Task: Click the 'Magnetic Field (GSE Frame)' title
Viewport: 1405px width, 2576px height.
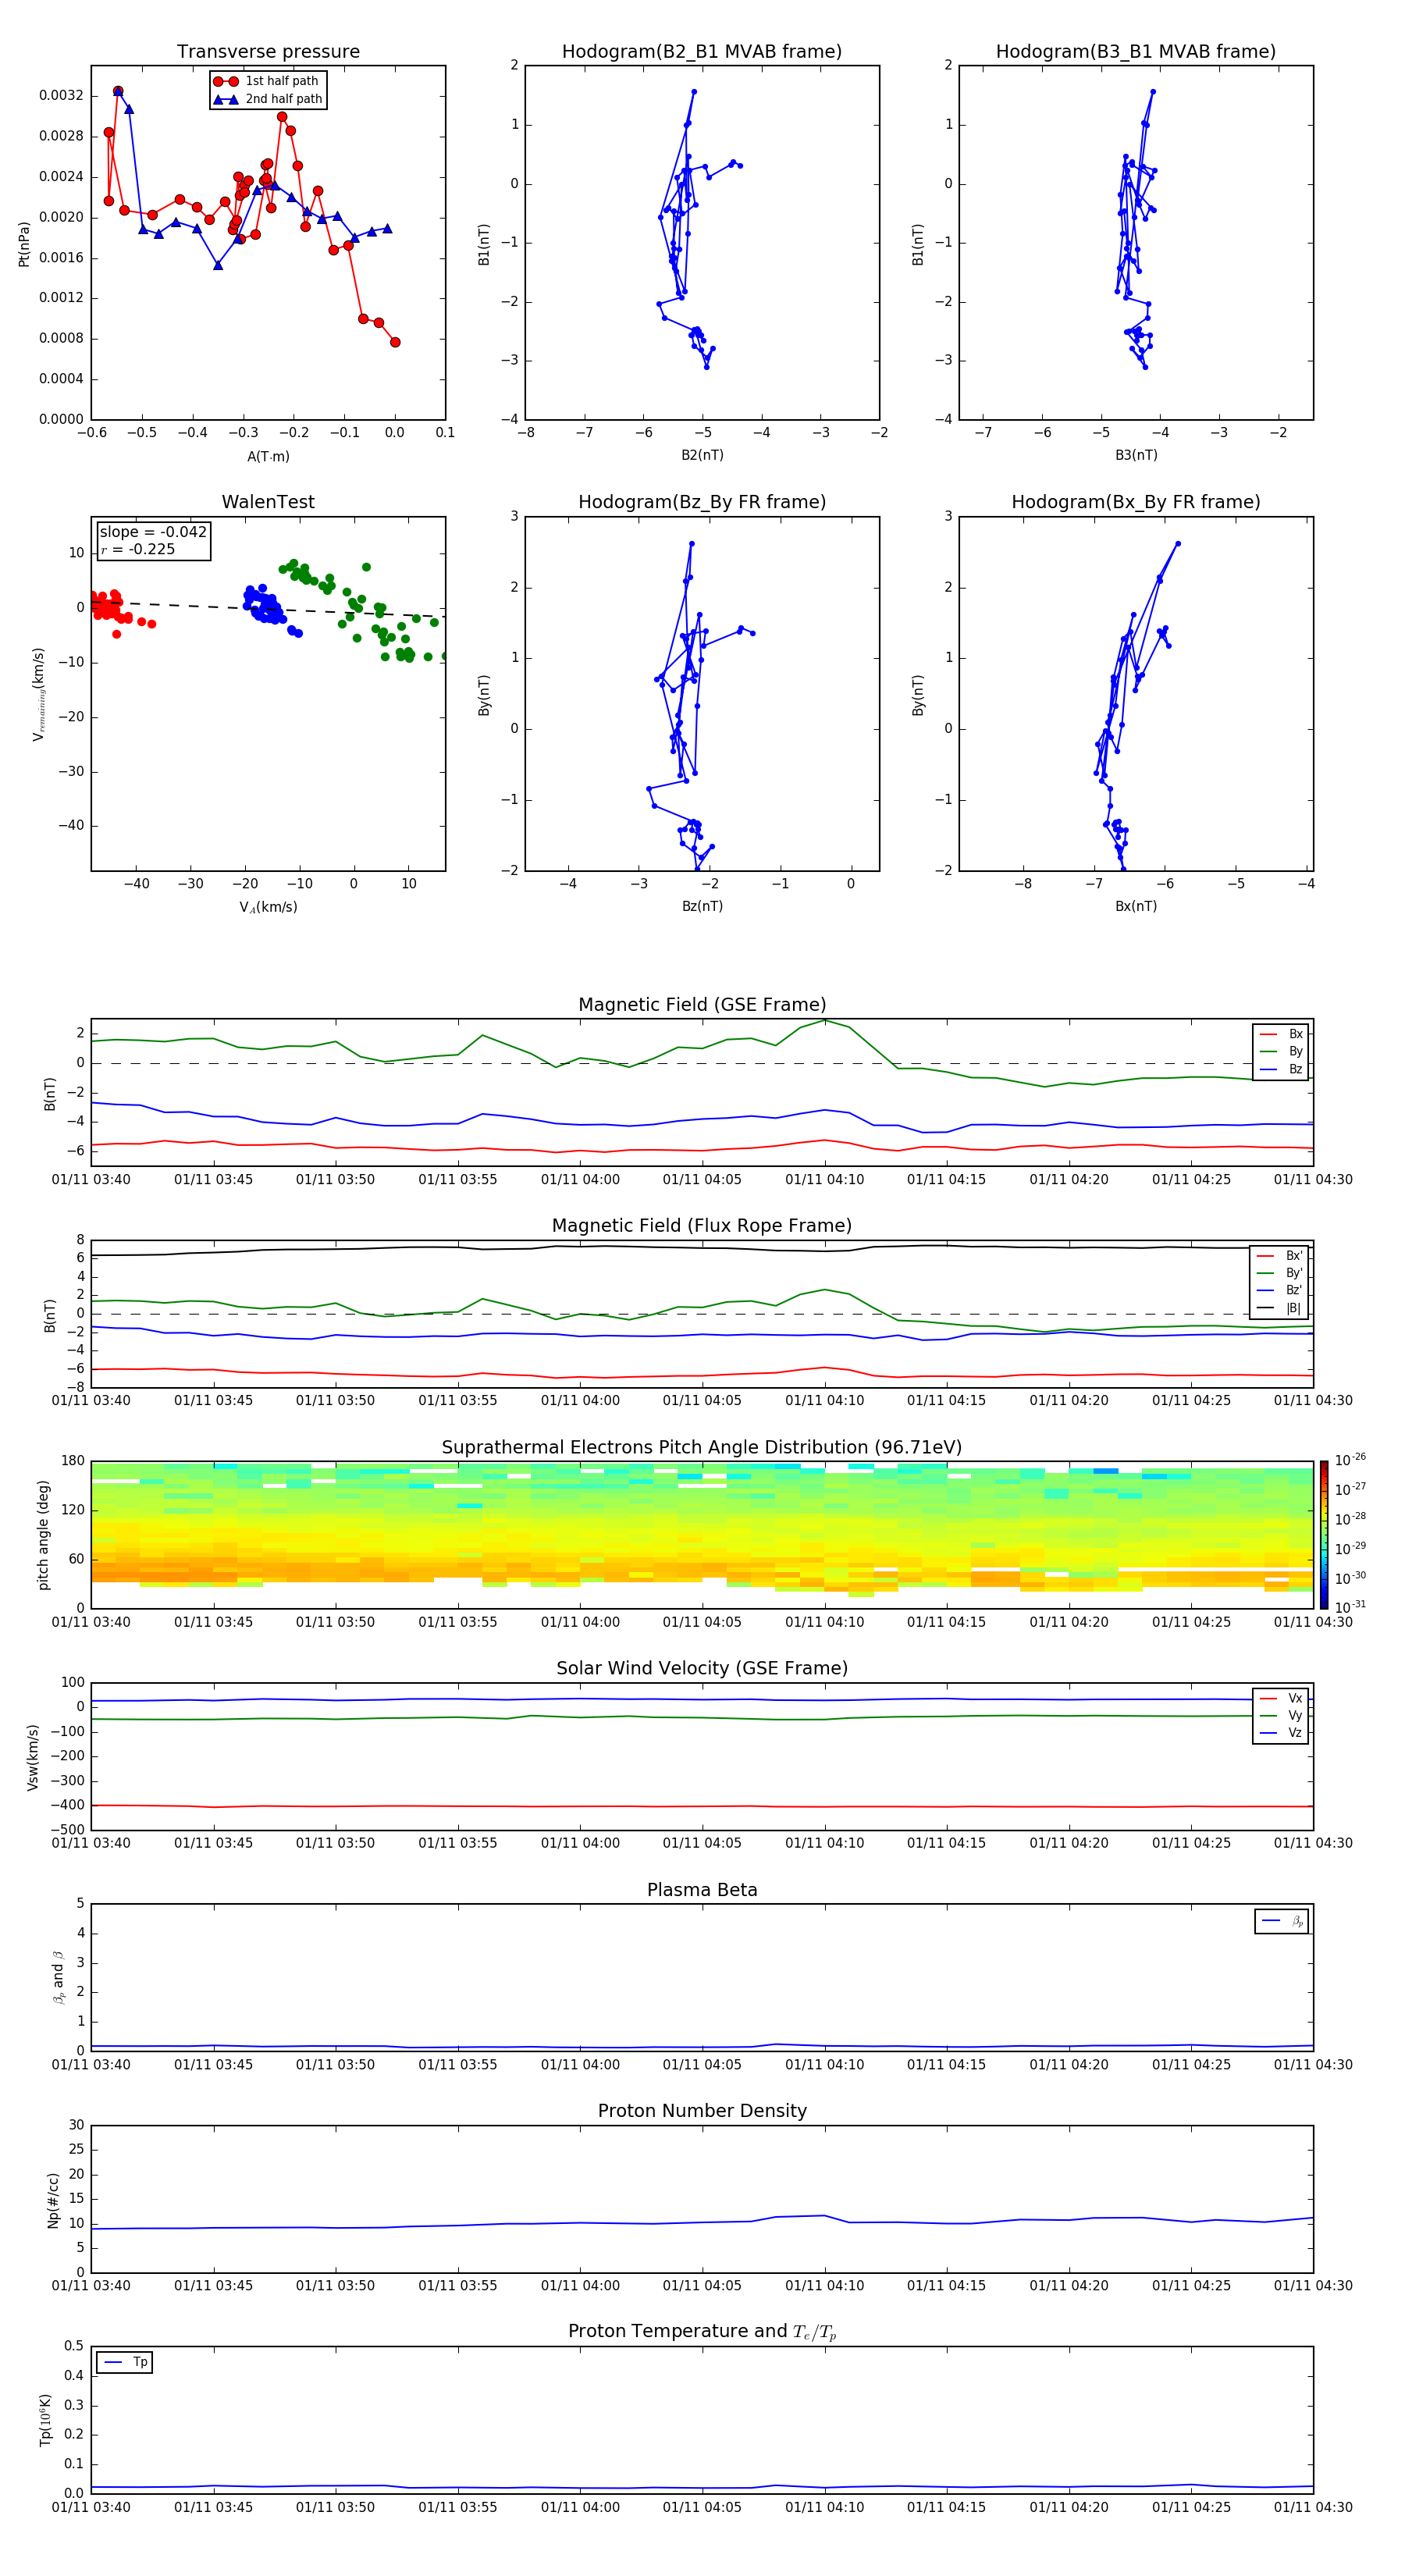Action: (x=702, y=1005)
